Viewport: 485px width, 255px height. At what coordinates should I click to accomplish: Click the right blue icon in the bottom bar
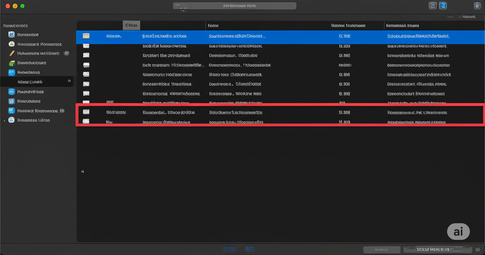click(x=250, y=249)
